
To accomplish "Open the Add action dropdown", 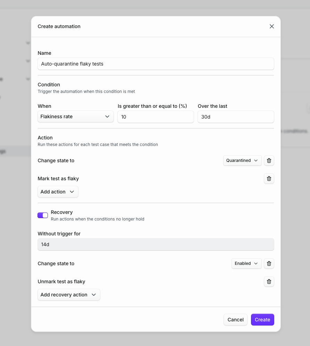I will (x=58, y=192).
